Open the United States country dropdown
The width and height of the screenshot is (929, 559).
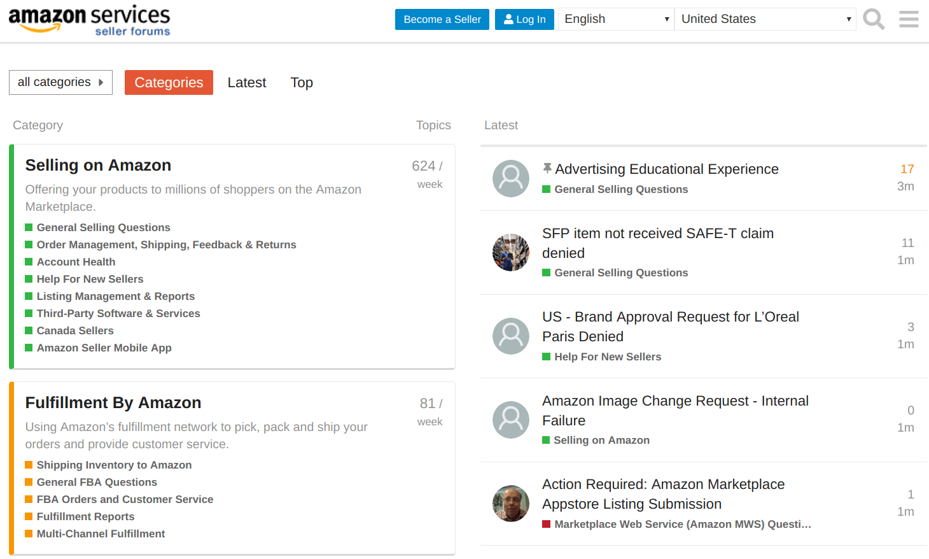pyautogui.click(x=765, y=19)
